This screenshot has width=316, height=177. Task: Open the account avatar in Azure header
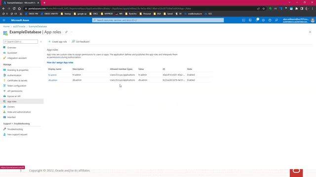click(313, 20)
